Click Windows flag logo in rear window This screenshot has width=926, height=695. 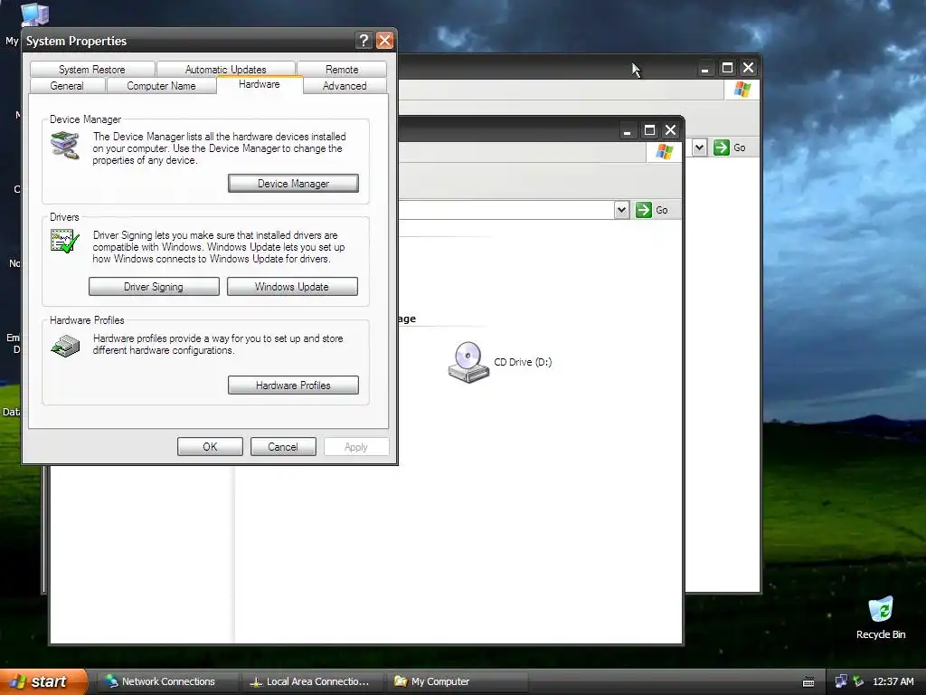coord(742,90)
